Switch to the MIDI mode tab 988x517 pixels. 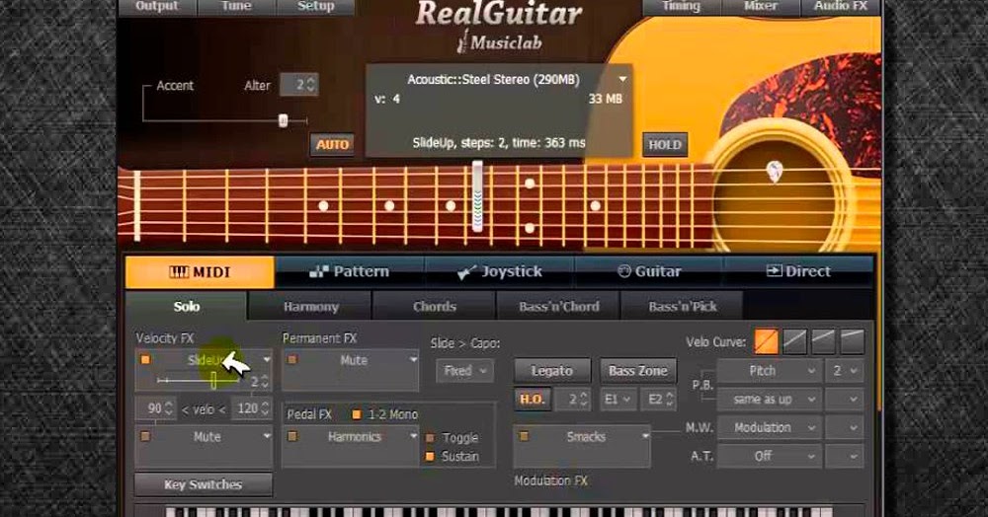click(200, 271)
